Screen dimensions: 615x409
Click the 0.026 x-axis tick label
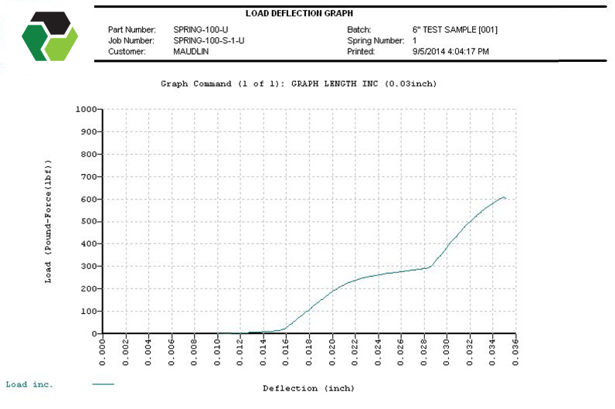[x=401, y=353]
